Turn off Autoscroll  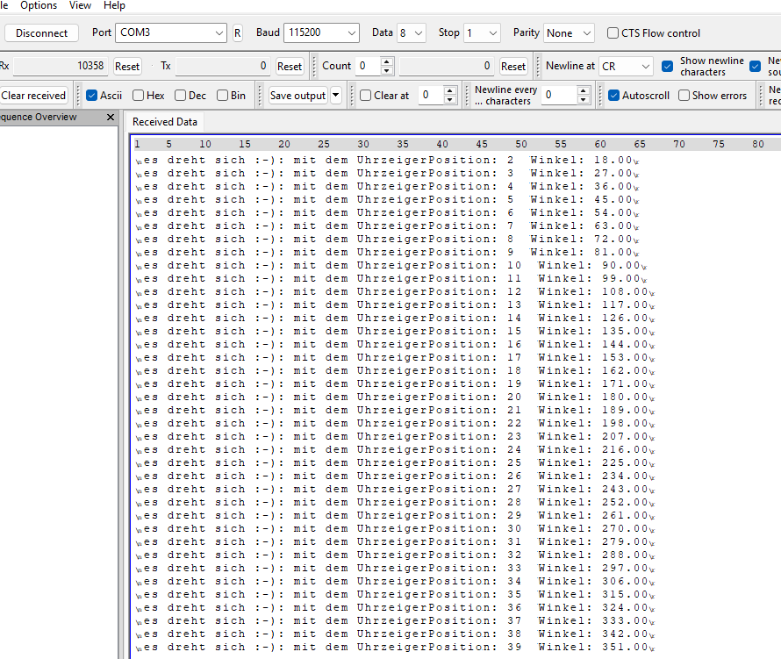613,96
